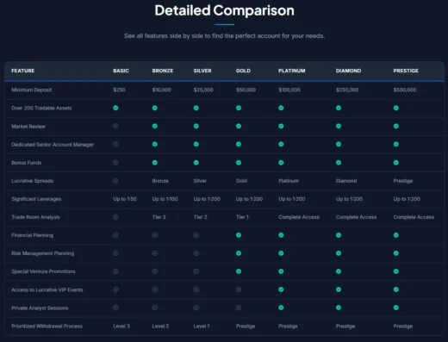
Task: Click the Diamond cell in Lucrative Spreads row
Action: tap(346, 181)
